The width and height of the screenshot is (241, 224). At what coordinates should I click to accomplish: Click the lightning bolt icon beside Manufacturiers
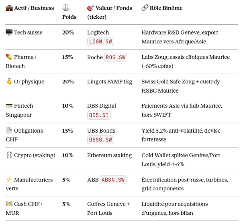click(9, 180)
